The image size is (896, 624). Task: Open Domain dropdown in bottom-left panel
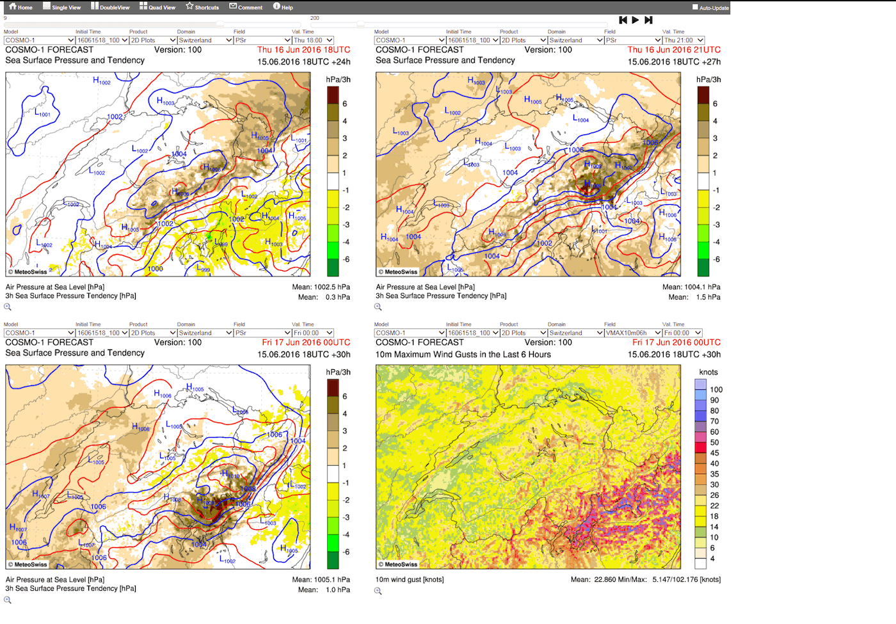point(205,333)
